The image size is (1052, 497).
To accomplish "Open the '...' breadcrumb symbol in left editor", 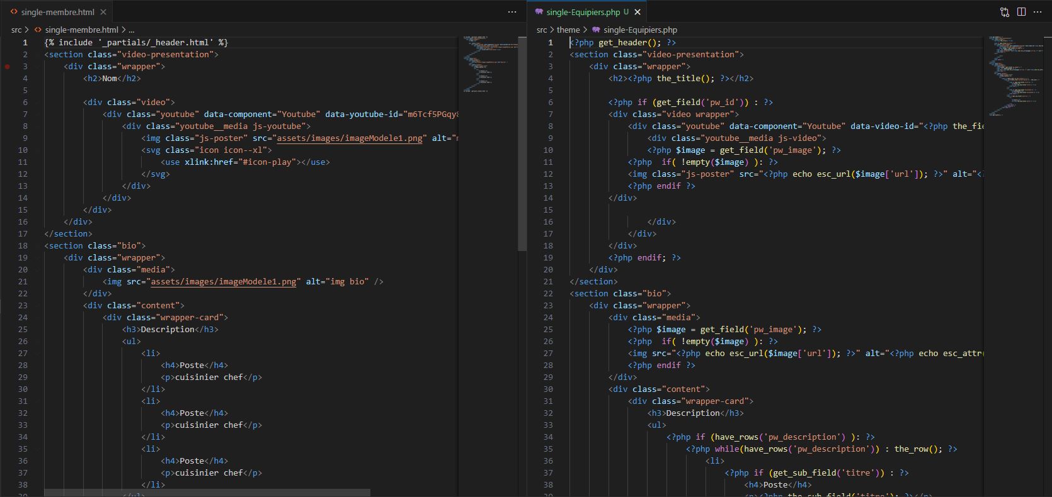I will pos(131,30).
